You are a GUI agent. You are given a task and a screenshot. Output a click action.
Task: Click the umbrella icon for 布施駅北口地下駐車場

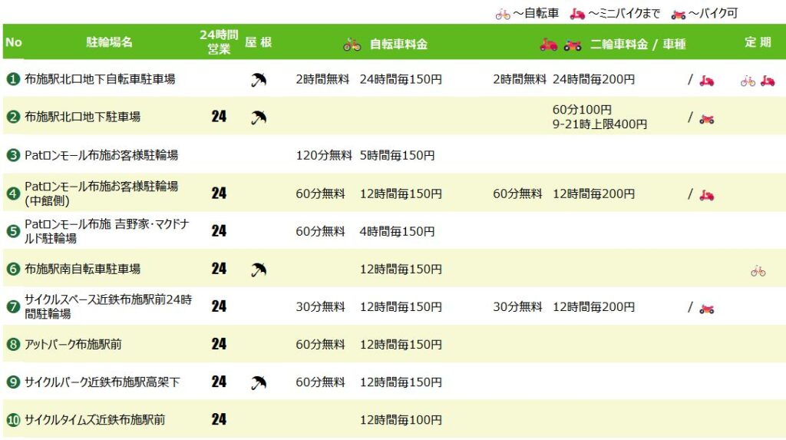point(259,117)
